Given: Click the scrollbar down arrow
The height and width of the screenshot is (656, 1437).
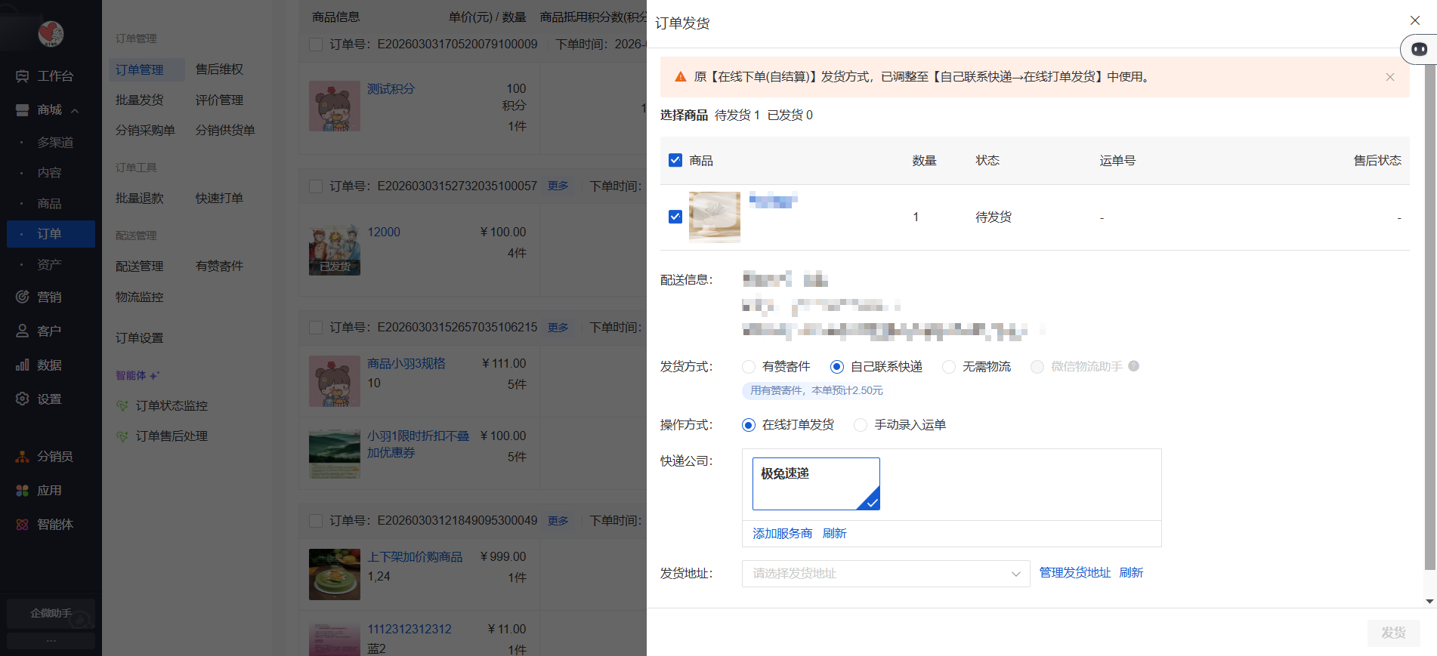Looking at the screenshot, I should pyautogui.click(x=1429, y=602).
